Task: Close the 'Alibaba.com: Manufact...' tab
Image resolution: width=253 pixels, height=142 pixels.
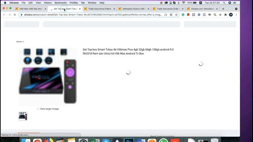Action: 217,9
